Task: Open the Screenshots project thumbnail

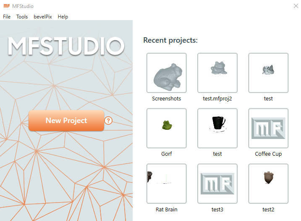Action: pos(166,73)
